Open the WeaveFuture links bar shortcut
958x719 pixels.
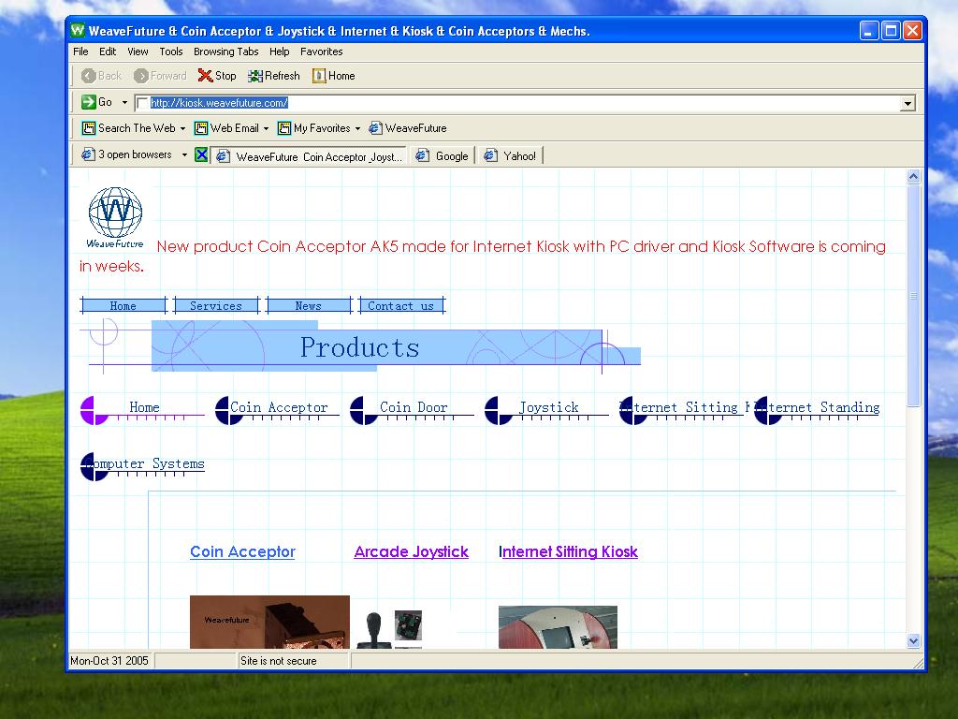[x=408, y=128]
